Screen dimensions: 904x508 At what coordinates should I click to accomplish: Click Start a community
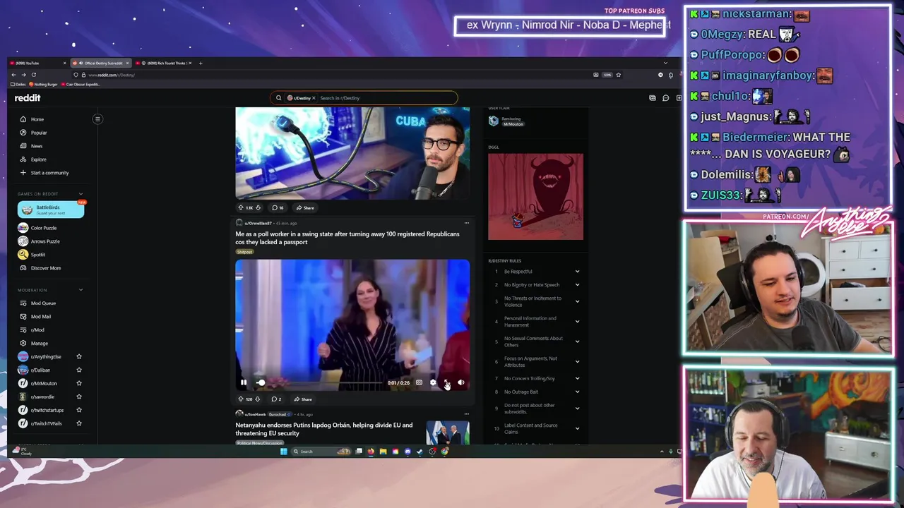point(44,173)
